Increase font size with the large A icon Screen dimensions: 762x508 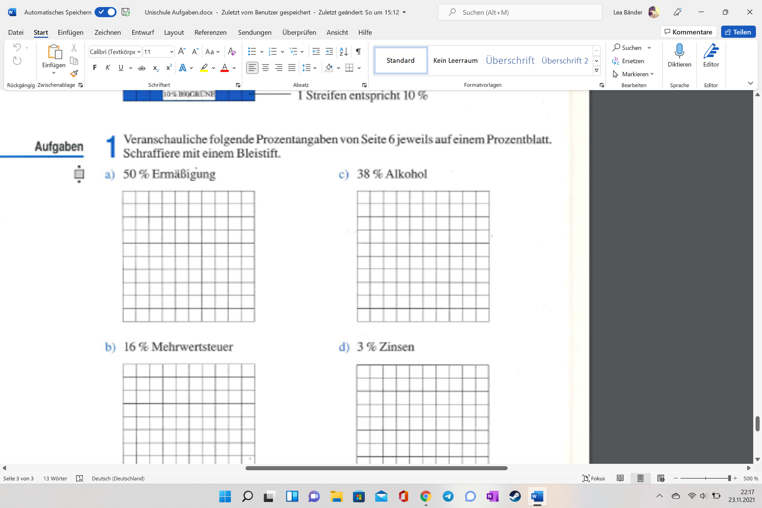182,51
